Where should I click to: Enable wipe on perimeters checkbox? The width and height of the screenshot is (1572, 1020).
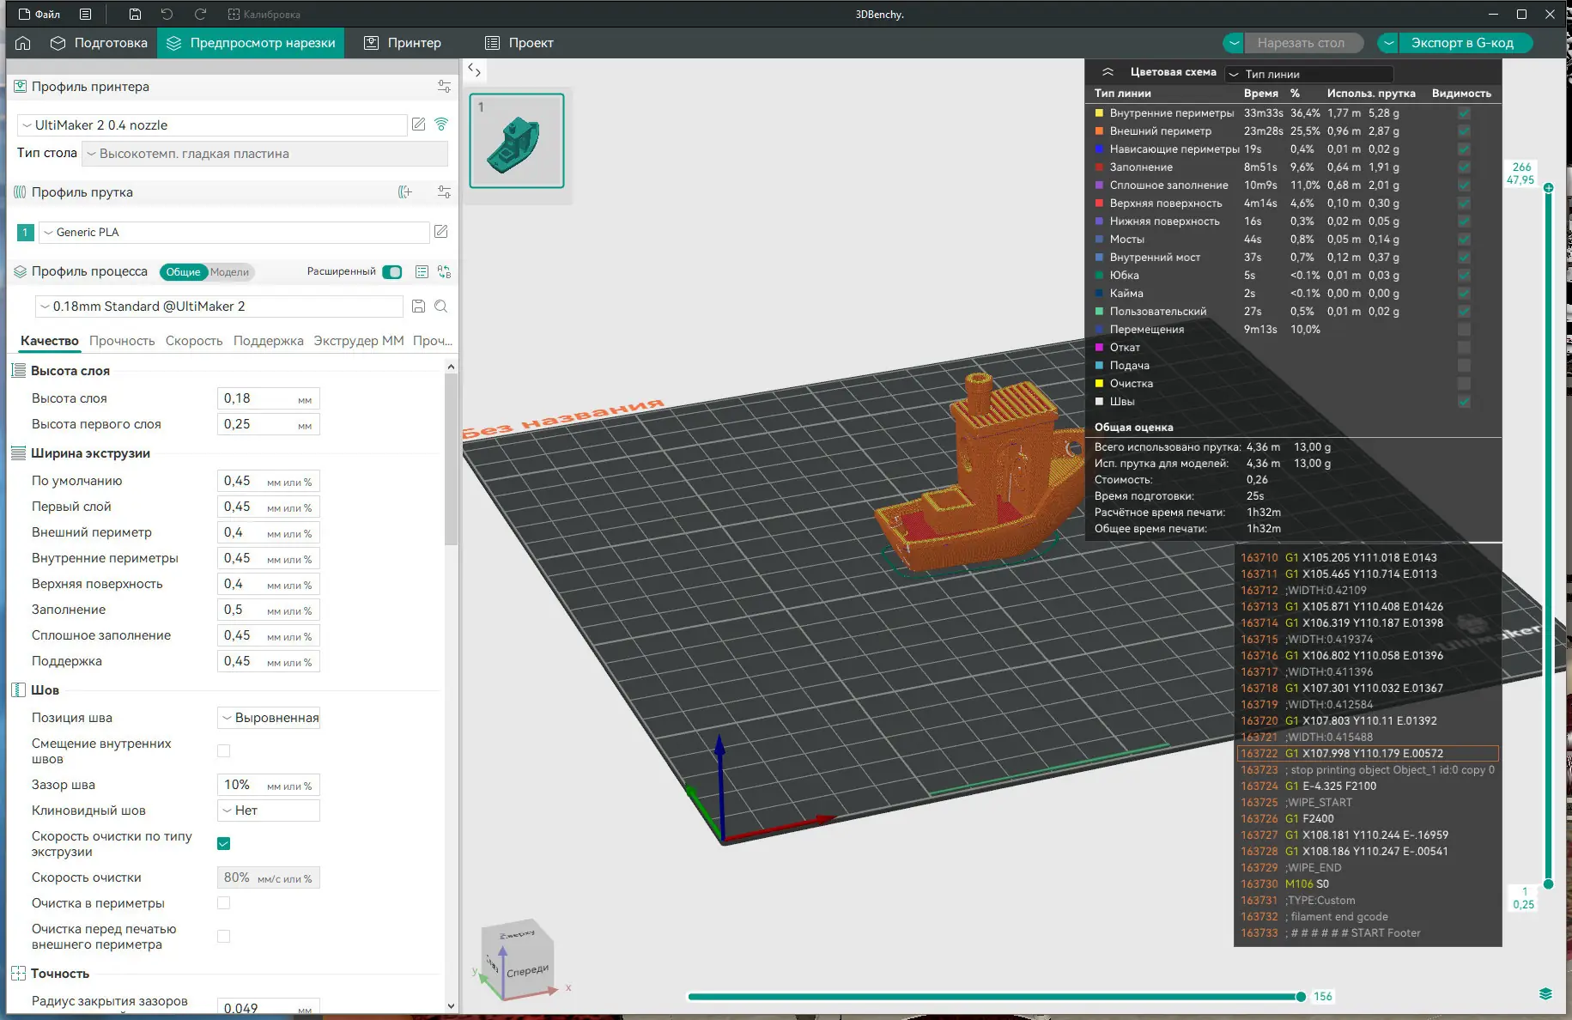pos(224,903)
